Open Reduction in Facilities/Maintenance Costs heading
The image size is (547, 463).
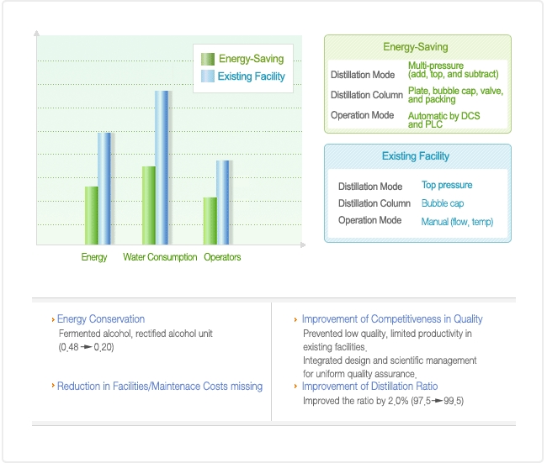tap(160, 386)
